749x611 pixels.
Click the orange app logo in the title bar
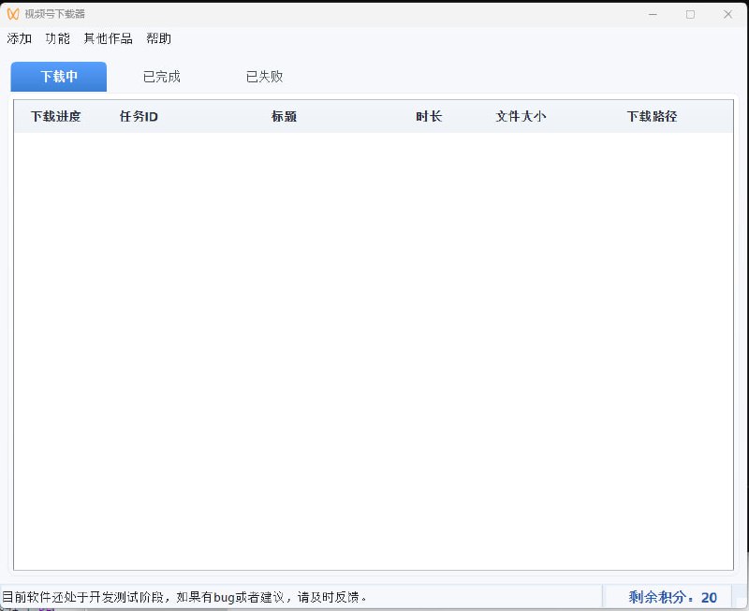click(13, 14)
